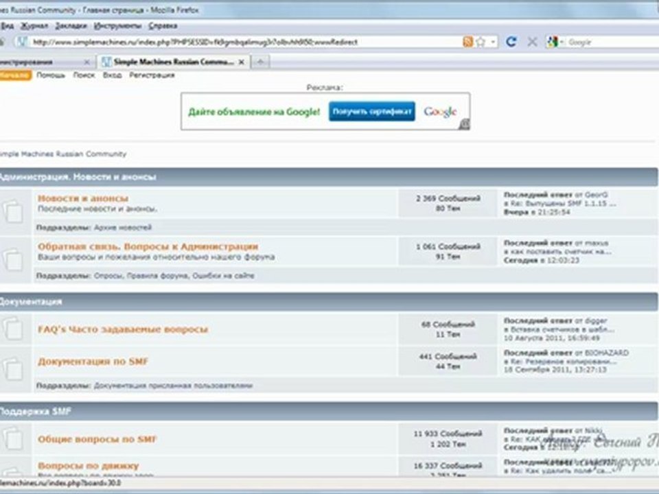Image resolution: width=659 pixels, height=494 pixels.
Task: Click the '11 933 Сообщений' stats text
Action: pos(448,434)
